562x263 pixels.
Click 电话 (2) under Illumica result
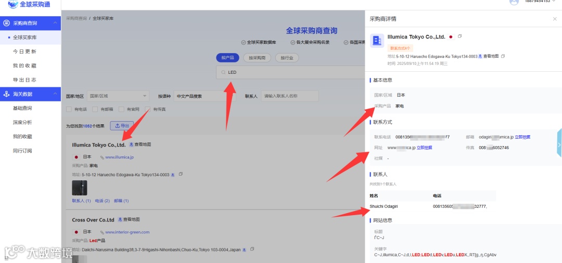click(x=102, y=201)
